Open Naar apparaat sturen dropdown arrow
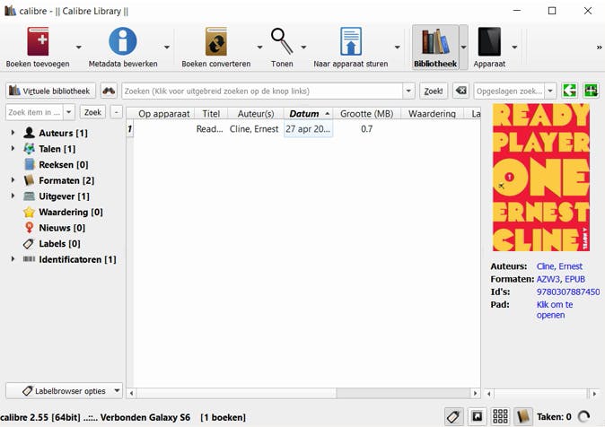 point(397,47)
